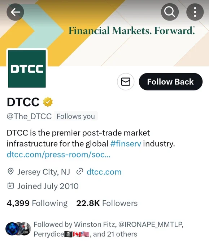
Task: Tap the Follows you label
Action: point(76,116)
